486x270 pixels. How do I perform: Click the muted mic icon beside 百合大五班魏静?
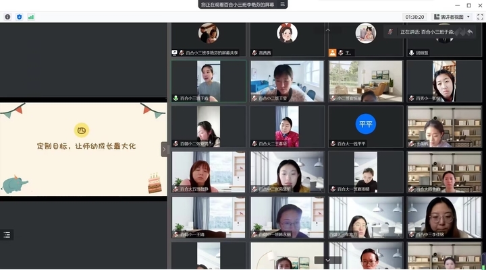[175, 189]
